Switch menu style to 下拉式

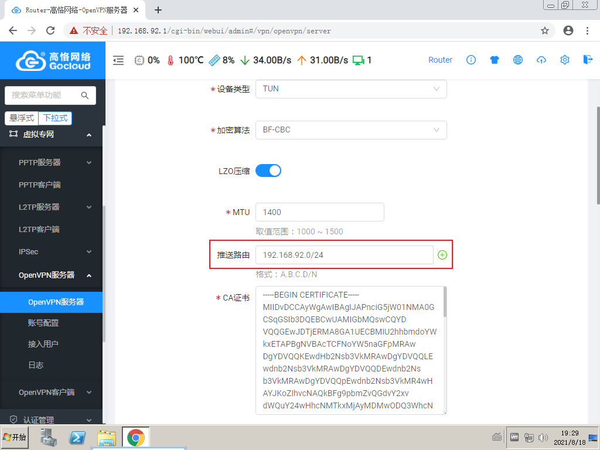[55, 118]
